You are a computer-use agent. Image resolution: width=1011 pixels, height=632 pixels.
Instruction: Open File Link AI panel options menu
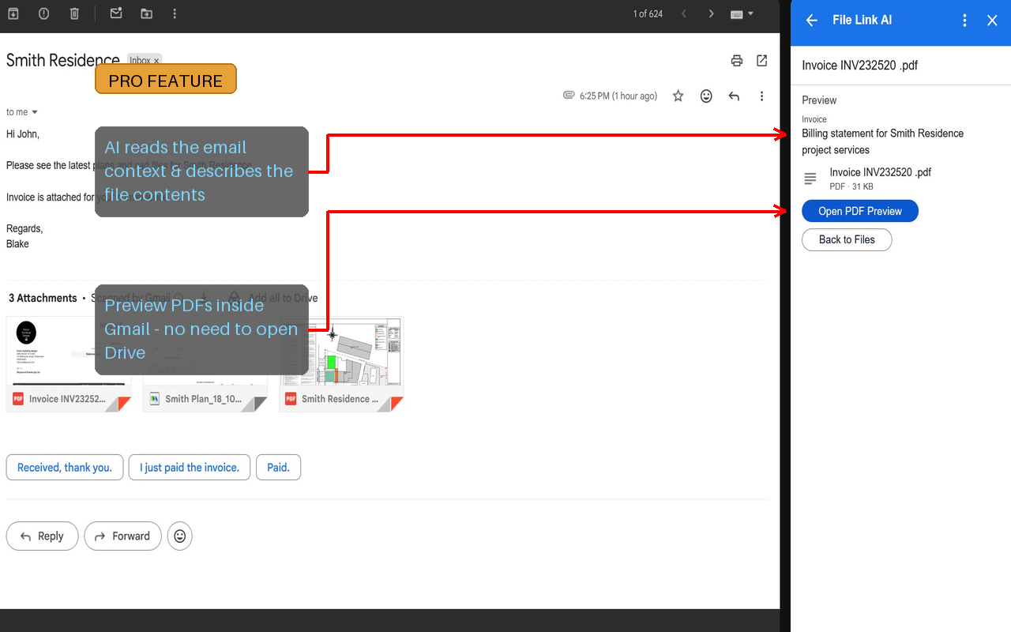pyautogui.click(x=964, y=21)
